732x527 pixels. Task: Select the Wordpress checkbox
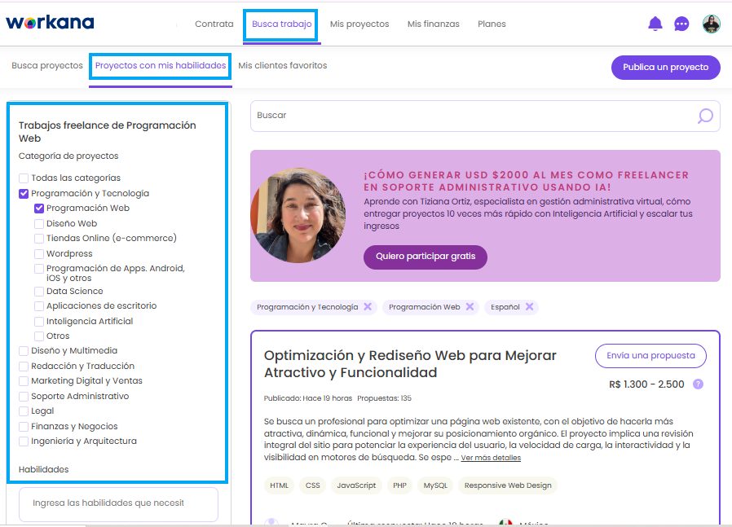[39, 253]
